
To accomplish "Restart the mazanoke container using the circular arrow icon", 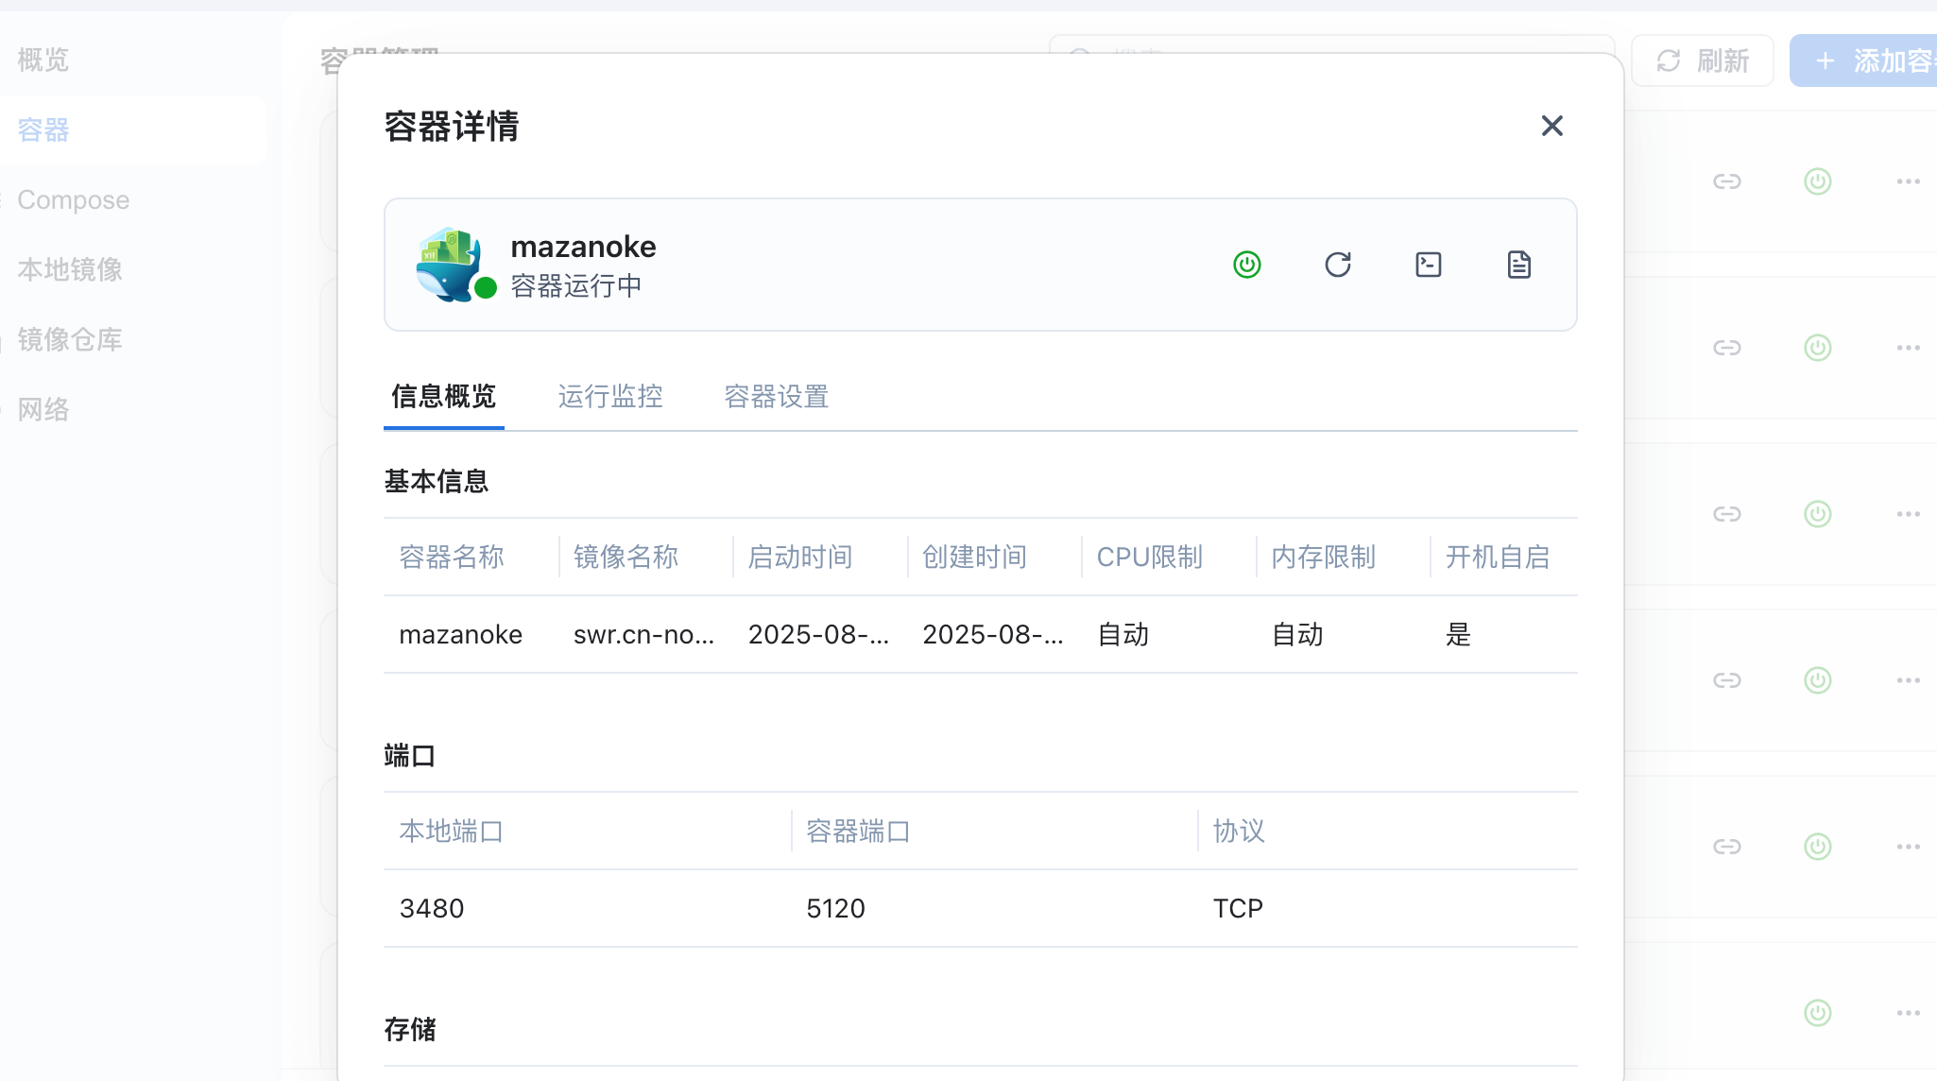I will (1338, 265).
